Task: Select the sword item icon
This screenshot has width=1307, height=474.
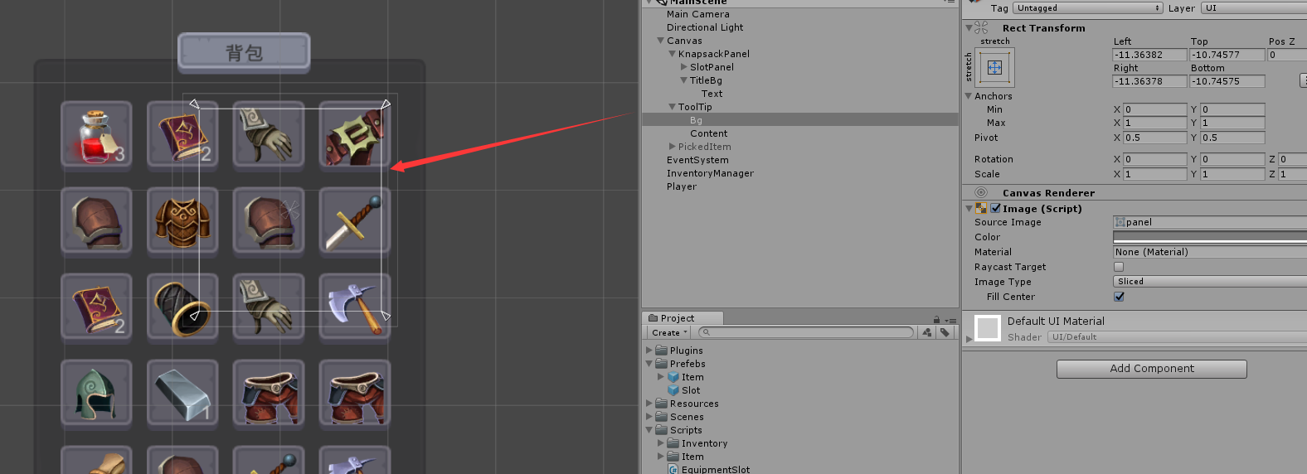Action: (355, 221)
